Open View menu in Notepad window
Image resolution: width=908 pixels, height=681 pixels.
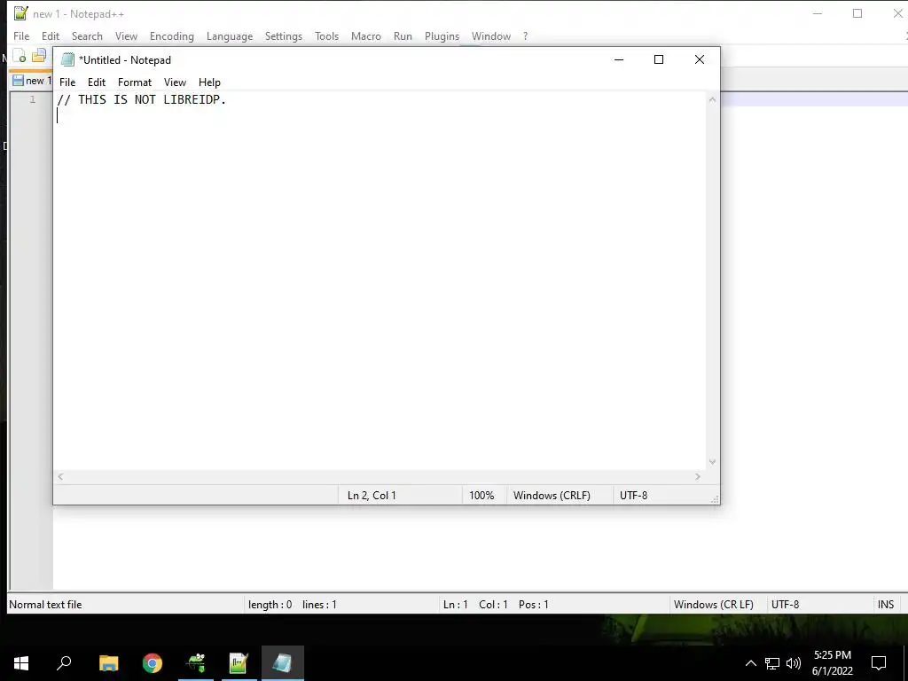(x=175, y=82)
